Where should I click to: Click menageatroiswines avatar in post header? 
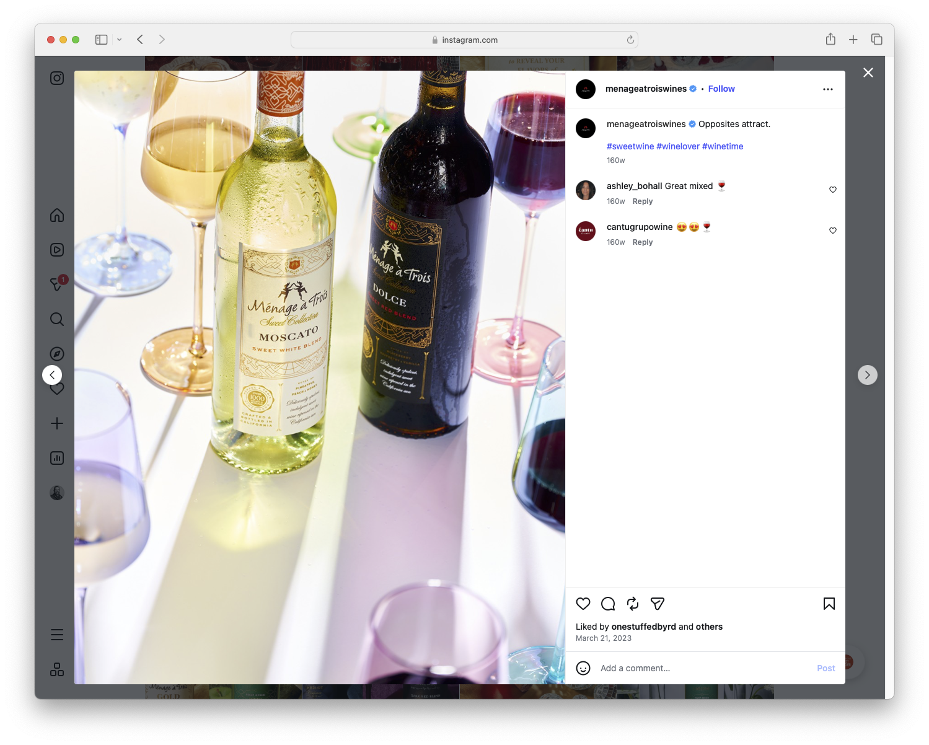(586, 89)
